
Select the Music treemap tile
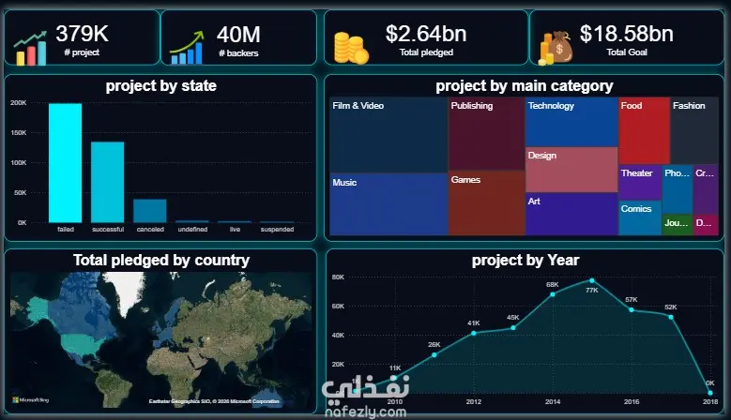[388, 204]
